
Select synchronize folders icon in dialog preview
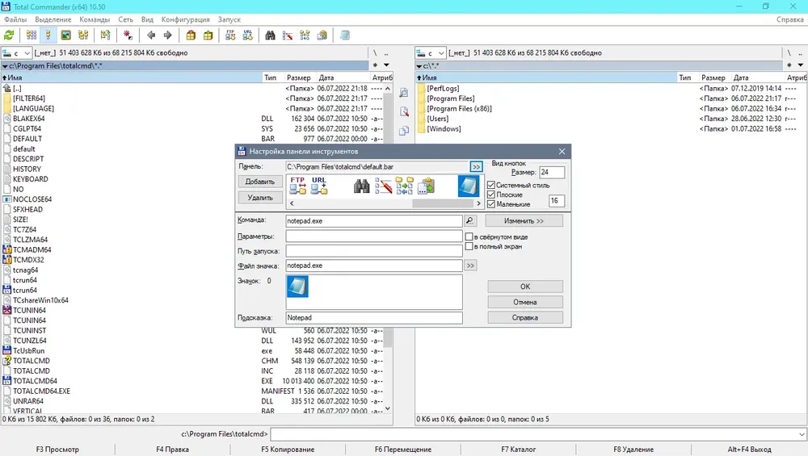405,186
